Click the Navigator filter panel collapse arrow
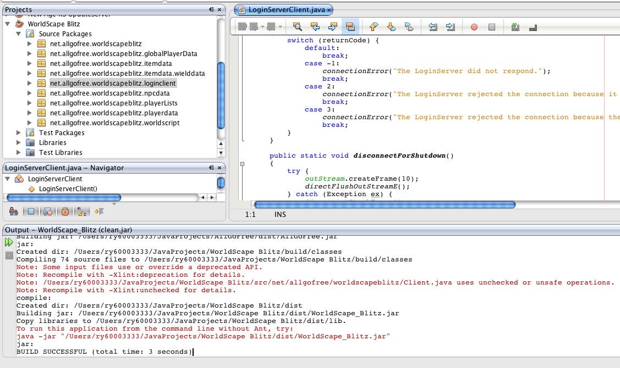 tap(114, 204)
